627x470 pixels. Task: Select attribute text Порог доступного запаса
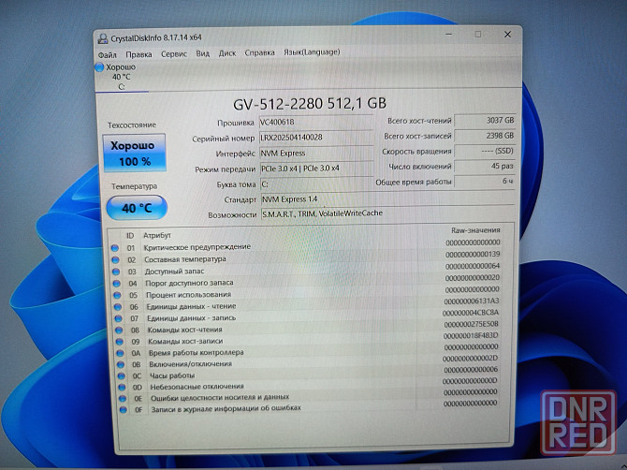coord(189,283)
